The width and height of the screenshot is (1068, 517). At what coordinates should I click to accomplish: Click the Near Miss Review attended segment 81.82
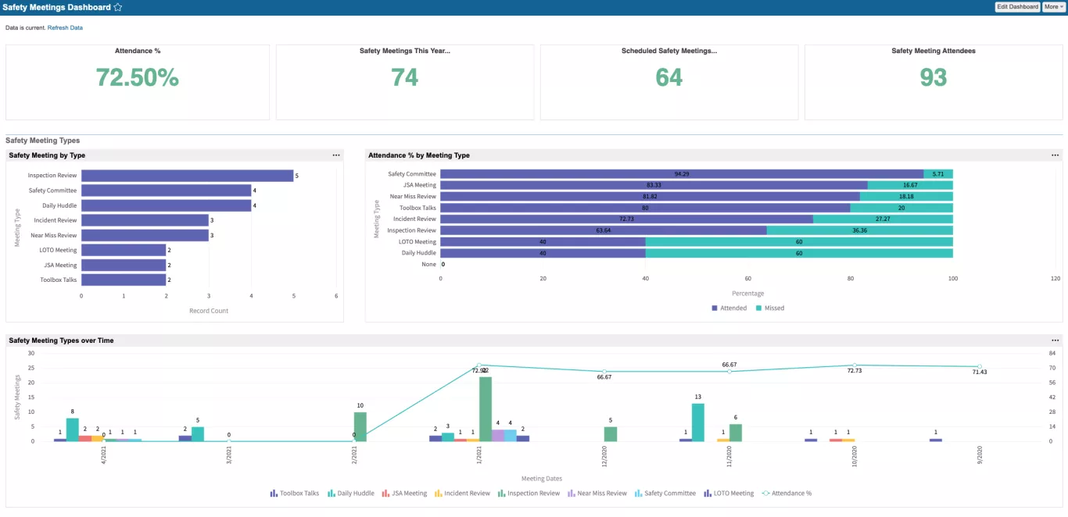pos(650,197)
